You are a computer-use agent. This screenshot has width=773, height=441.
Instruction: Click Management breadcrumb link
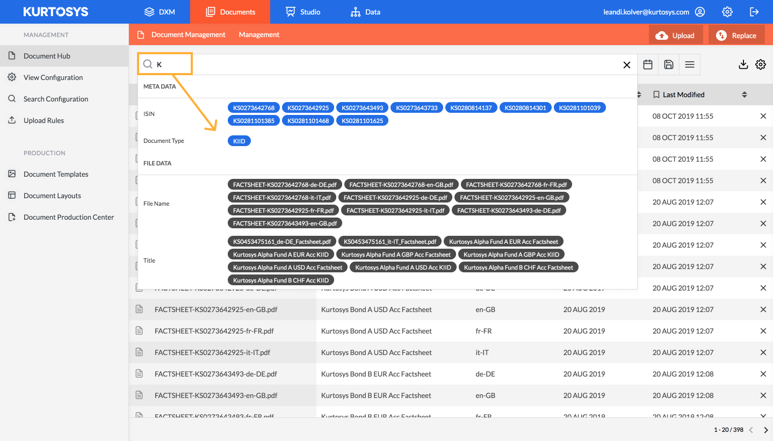pos(259,34)
